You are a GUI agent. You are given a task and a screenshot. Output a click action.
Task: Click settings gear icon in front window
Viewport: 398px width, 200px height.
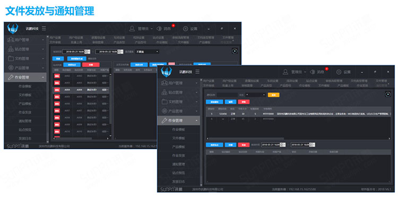339,72
